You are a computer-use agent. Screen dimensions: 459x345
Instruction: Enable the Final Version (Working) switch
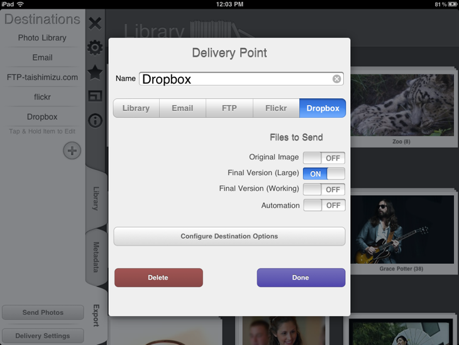click(x=324, y=189)
